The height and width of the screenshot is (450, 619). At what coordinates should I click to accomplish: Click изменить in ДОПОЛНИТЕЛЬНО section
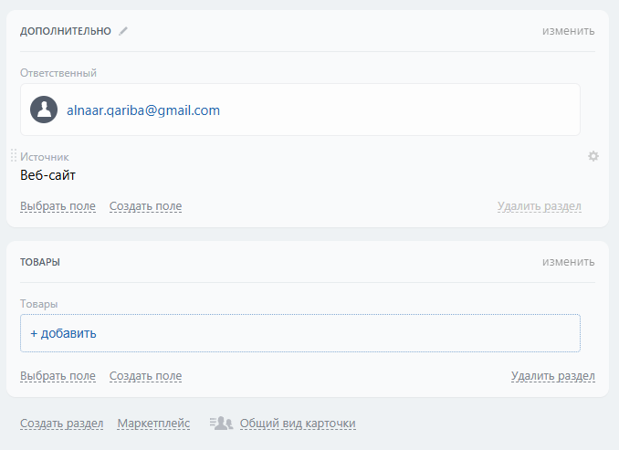tap(568, 31)
